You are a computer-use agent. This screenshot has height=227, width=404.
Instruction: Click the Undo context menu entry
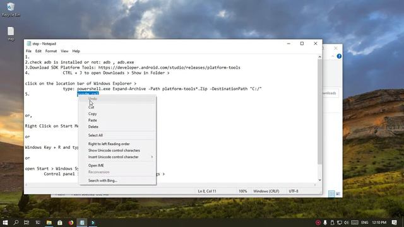coord(117,98)
